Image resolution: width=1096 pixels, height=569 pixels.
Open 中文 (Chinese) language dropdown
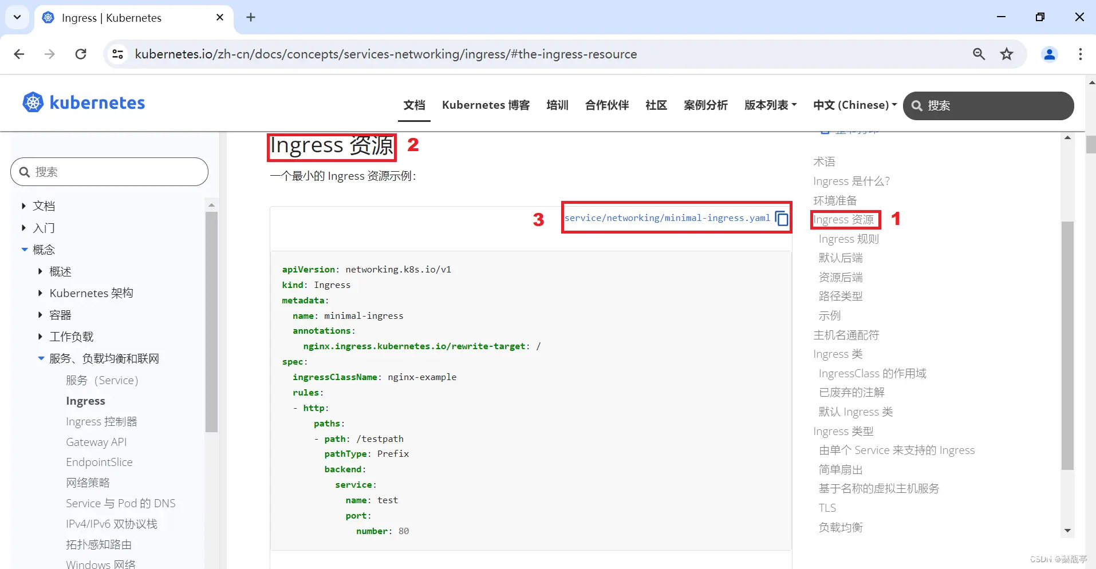pyautogui.click(x=855, y=105)
